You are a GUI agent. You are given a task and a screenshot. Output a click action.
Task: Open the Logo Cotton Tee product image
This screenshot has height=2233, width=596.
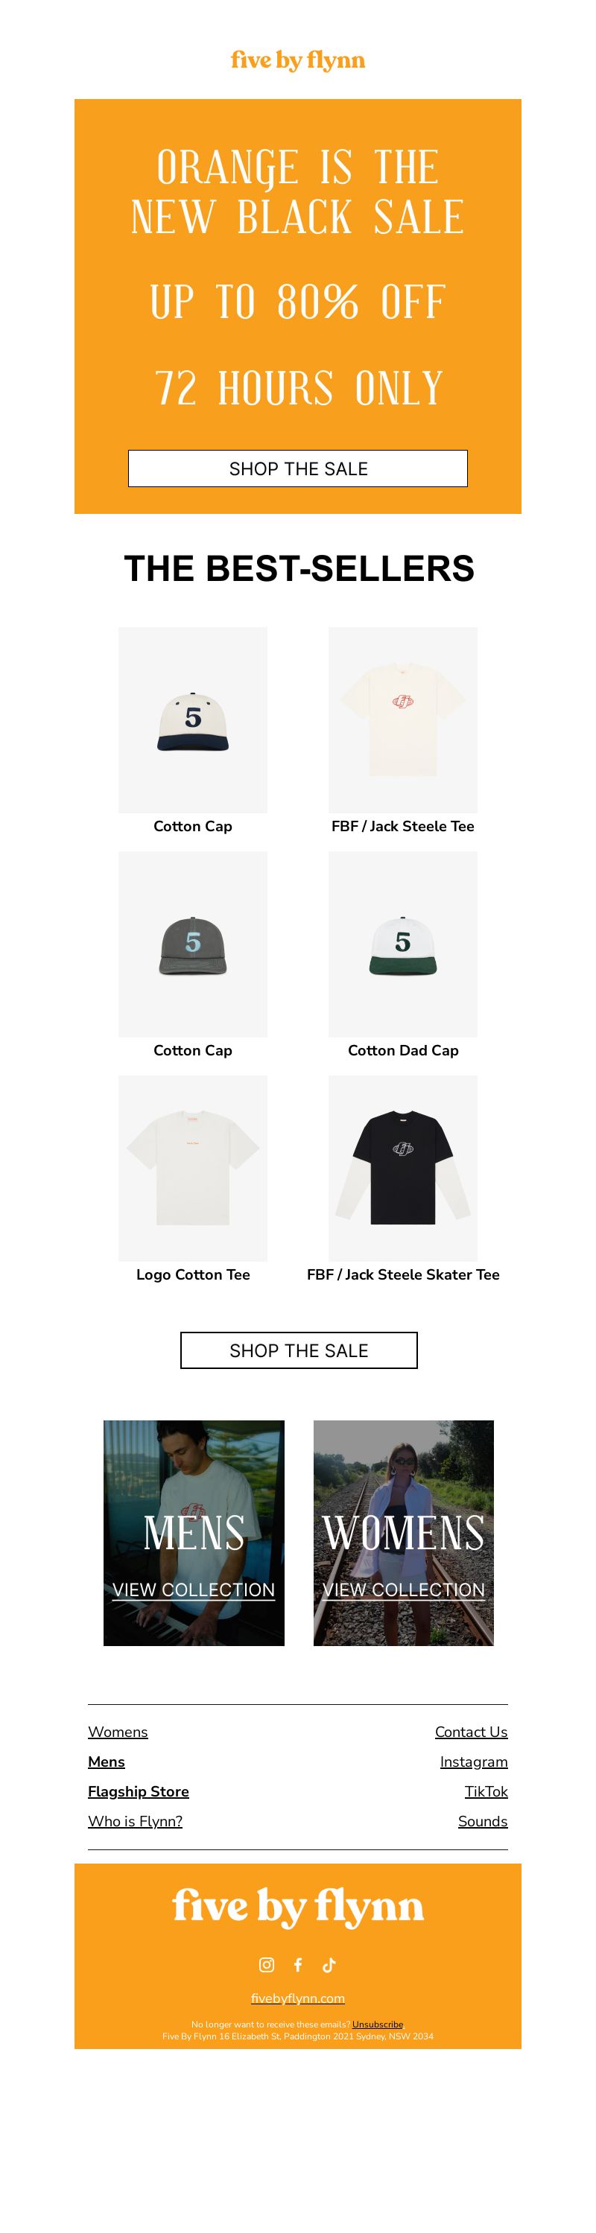193,1168
